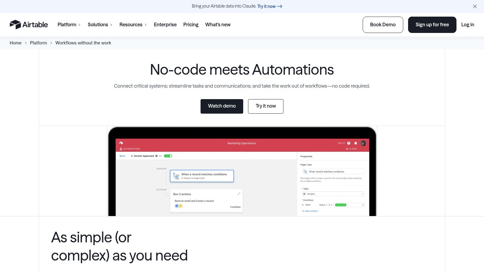
Task: Select the When a record matches conditions trigger
Action: [202, 176]
